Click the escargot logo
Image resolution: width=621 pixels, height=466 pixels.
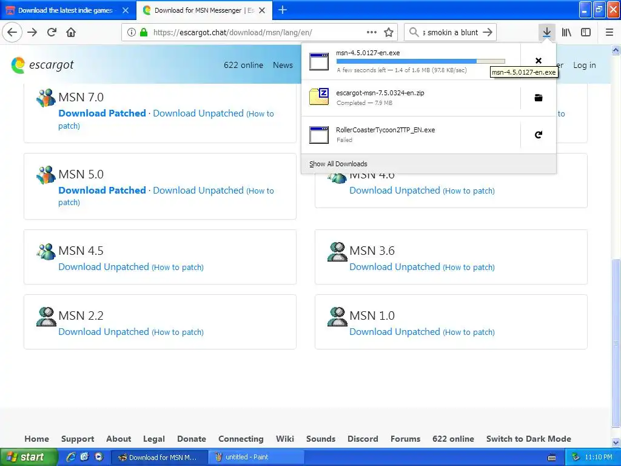(x=42, y=65)
